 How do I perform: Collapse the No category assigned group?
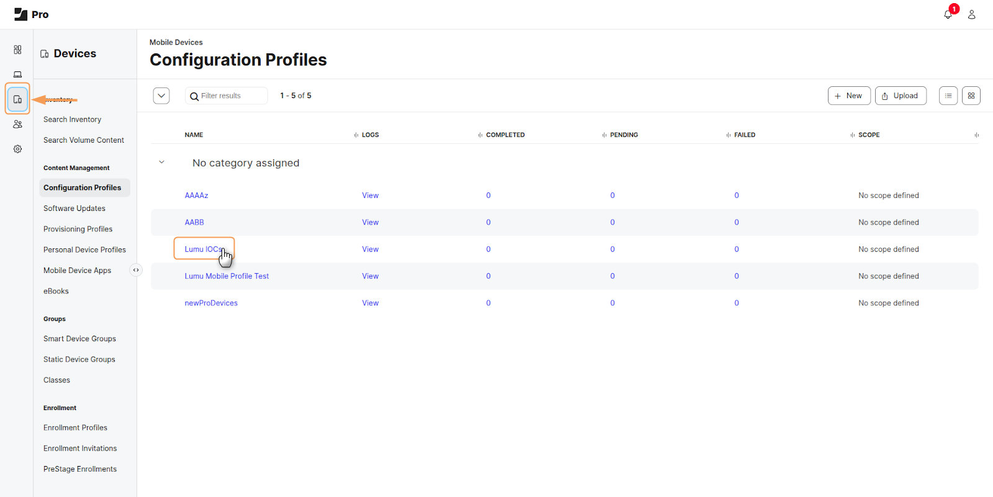tap(162, 163)
